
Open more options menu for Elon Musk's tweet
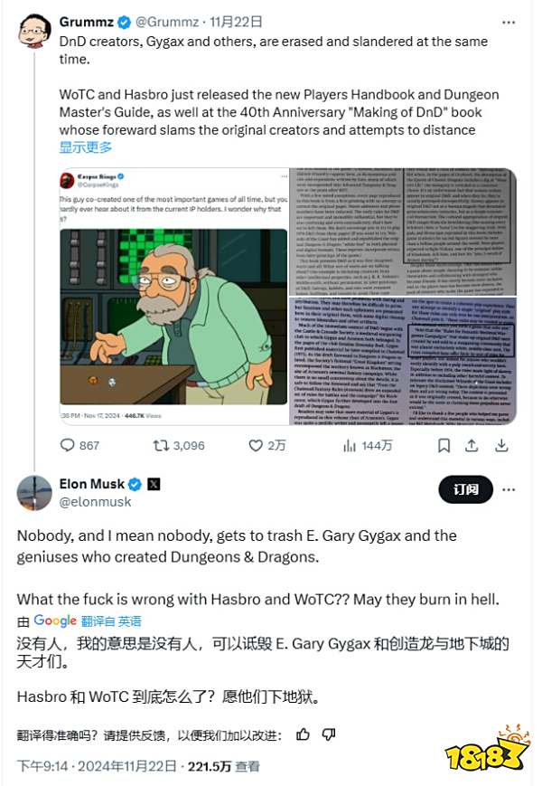point(509,489)
